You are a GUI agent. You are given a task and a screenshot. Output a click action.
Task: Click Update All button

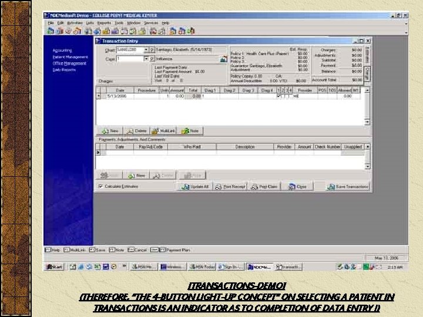(195, 187)
